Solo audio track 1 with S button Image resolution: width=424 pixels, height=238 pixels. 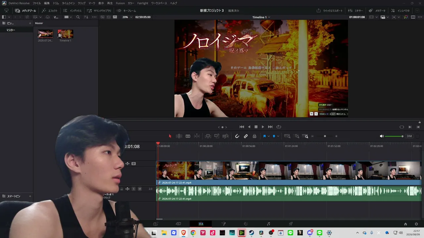click(133, 189)
